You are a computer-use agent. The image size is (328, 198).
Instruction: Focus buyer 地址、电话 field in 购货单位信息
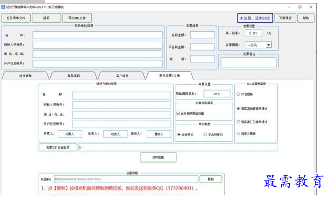[97, 54]
